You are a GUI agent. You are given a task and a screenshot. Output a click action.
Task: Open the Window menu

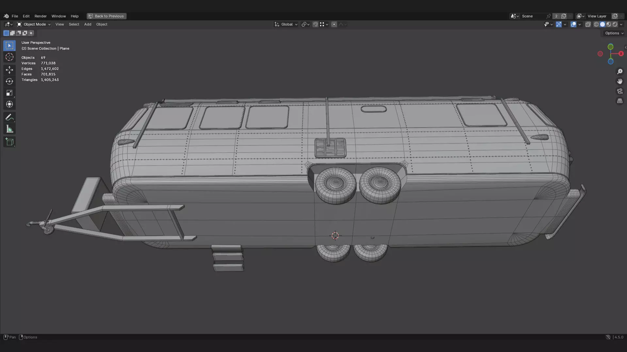[58, 16]
